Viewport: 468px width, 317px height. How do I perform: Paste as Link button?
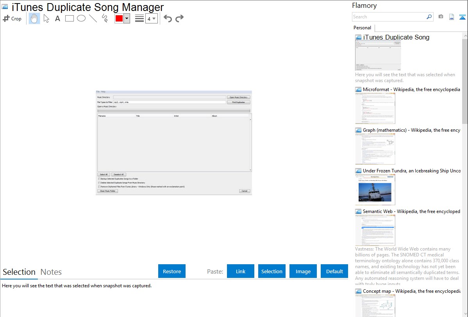pyautogui.click(x=241, y=271)
